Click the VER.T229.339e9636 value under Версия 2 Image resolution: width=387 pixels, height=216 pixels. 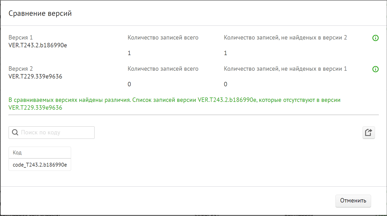[35, 77]
